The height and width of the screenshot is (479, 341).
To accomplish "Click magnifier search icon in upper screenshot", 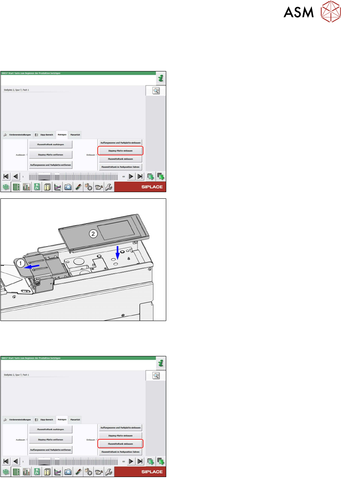I will (x=156, y=91).
